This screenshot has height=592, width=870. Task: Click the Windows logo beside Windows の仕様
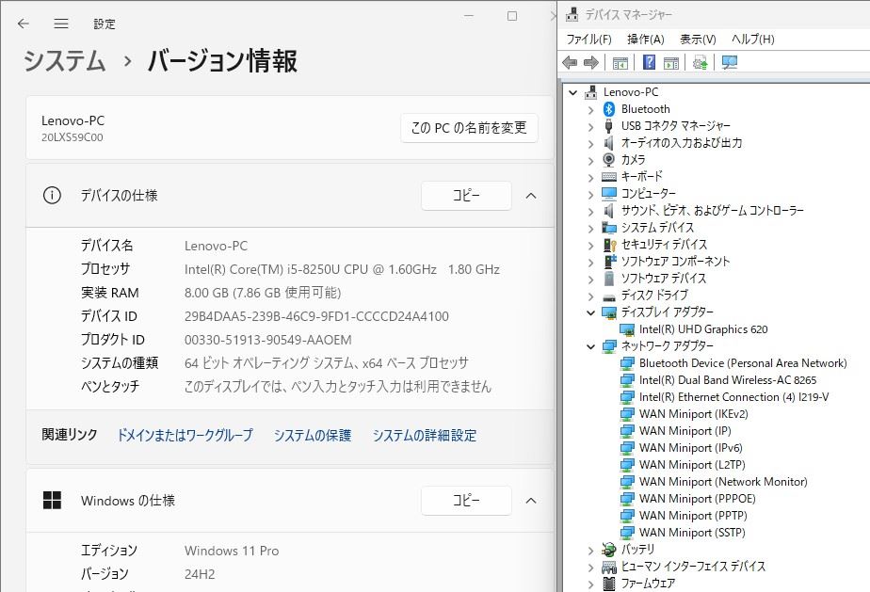[x=52, y=500]
